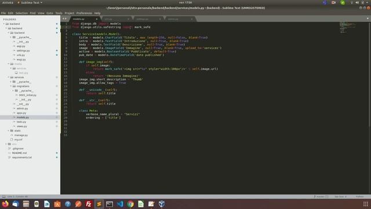Open tests.py in sidebar
371x209 pixels.
tap(21, 122)
